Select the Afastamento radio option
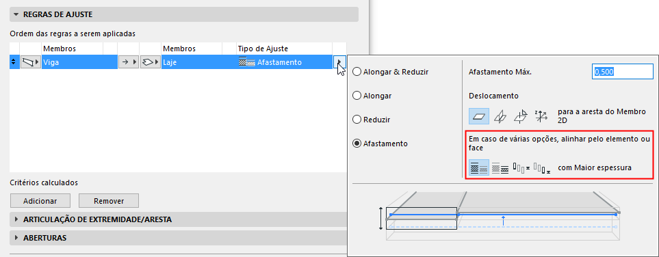The width and height of the screenshot is (659, 257). click(x=380, y=144)
